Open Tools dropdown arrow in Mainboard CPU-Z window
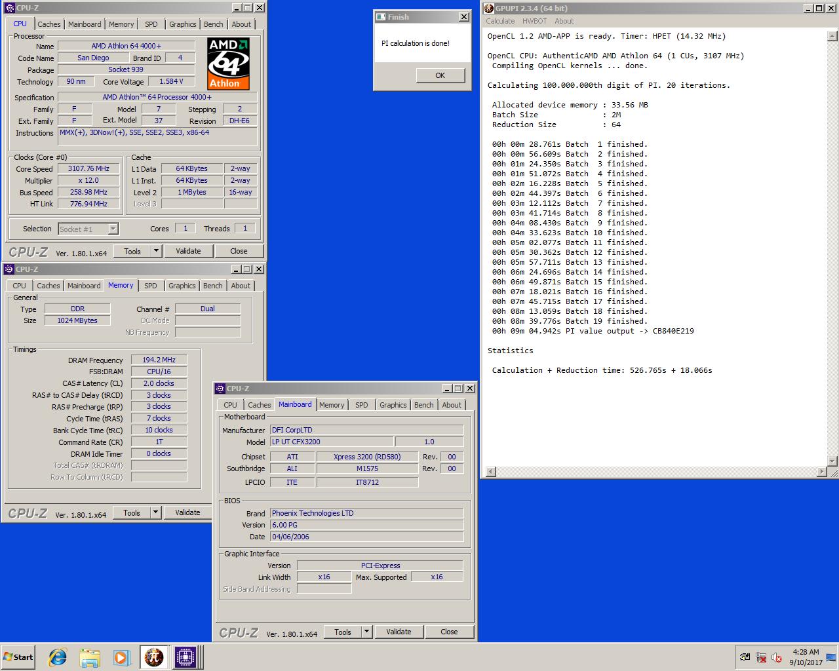 tap(366, 632)
